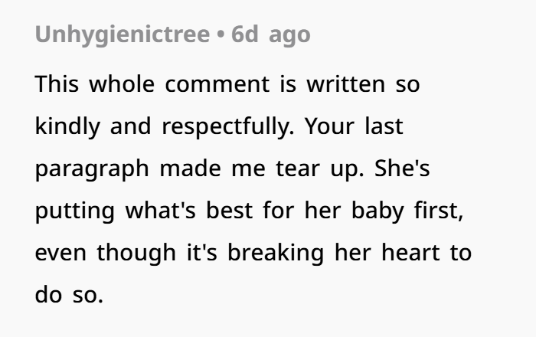Click the word 'She's' in the third line

[x=402, y=168]
